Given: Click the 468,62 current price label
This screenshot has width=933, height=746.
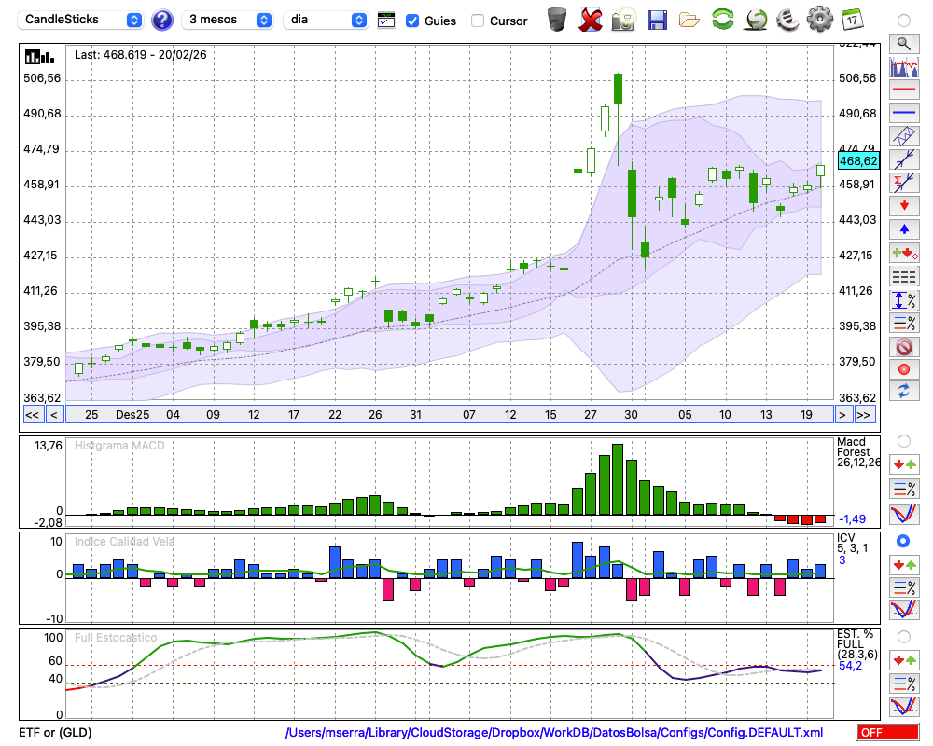Looking at the screenshot, I should (x=858, y=161).
